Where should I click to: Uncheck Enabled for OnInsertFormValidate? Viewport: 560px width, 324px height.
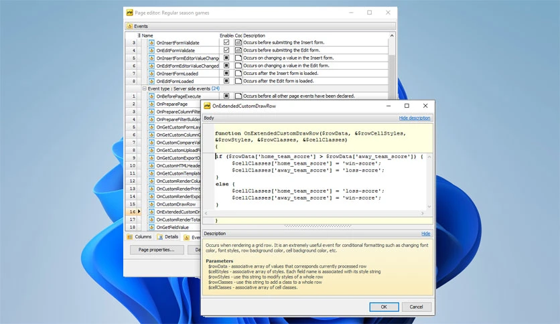pyautogui.click(x=226, y=42)
